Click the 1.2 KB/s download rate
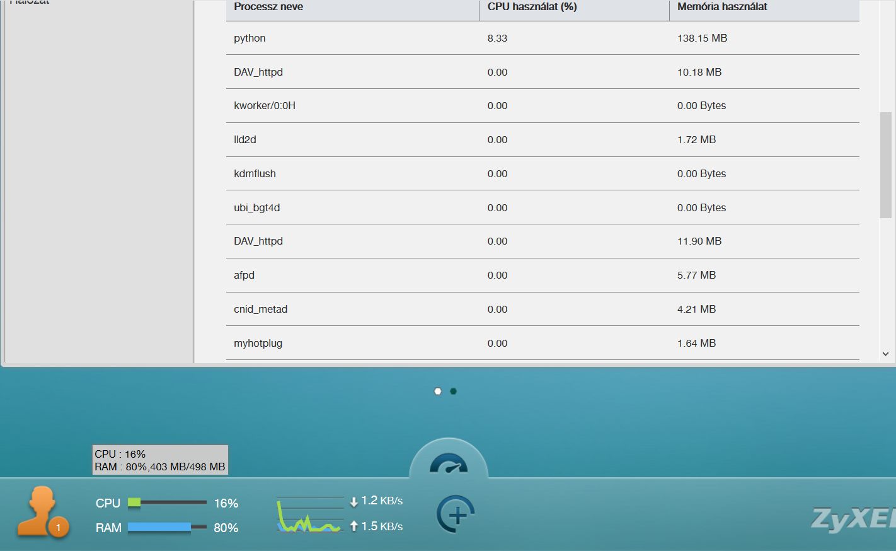 pyautogui.click(x=382, y=501)
